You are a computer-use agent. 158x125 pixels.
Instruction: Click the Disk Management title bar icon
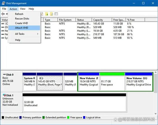[x=3, y=3]
